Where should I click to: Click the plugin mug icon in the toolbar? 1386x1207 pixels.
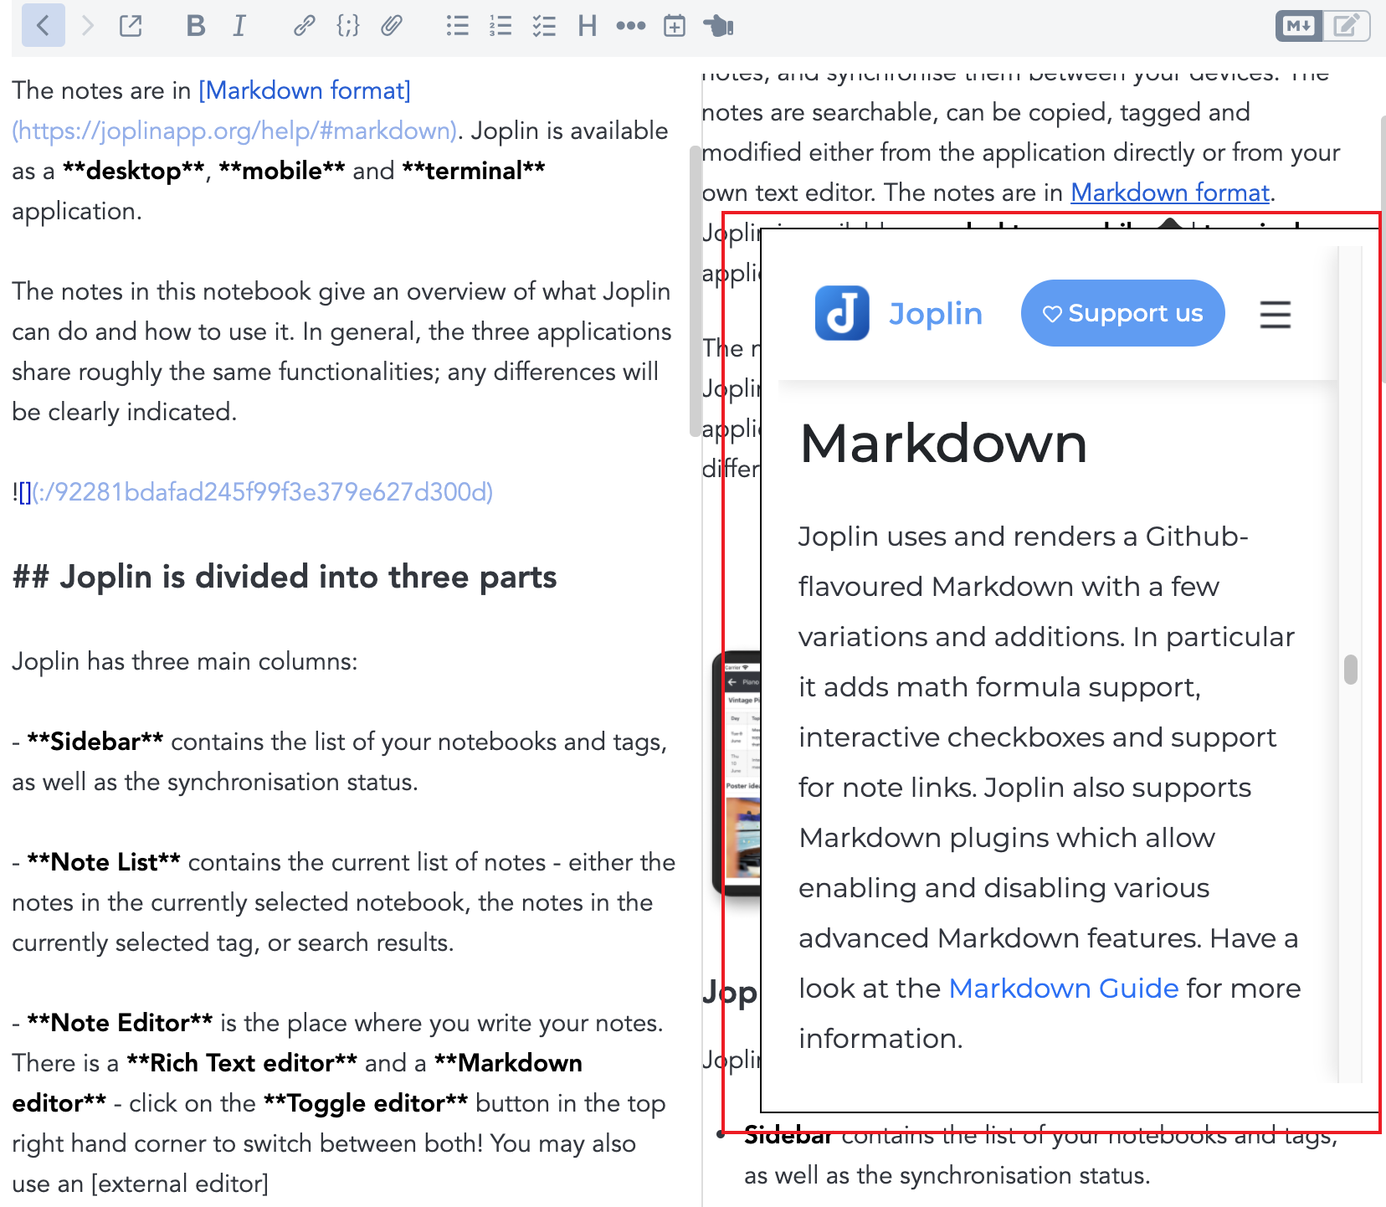(718, 26)
